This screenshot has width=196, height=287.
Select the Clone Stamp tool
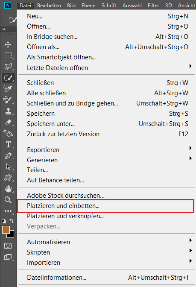coord(8,111)
